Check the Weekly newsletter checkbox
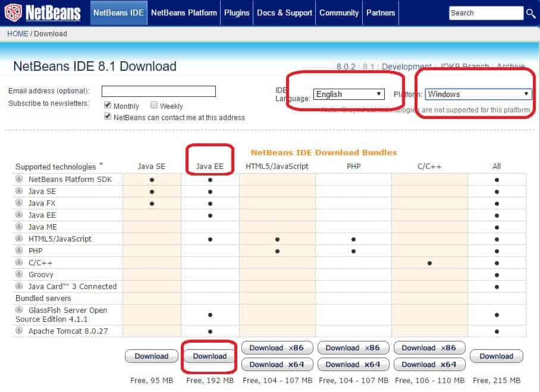The height and width of the screenshot is (392, 540). point(154,105)
